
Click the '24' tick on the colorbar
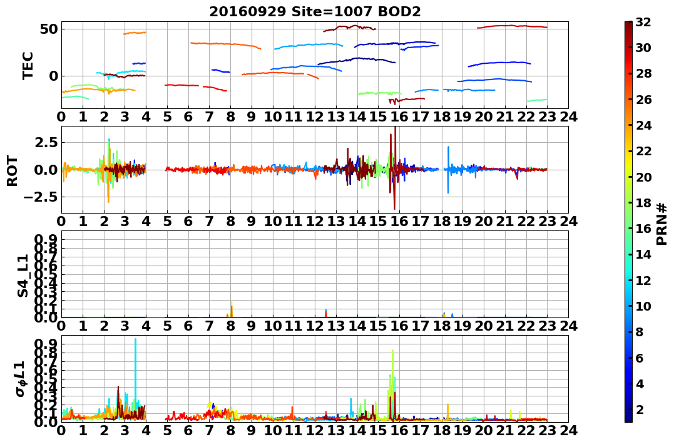pyautogui.click(x=643, y=125)
